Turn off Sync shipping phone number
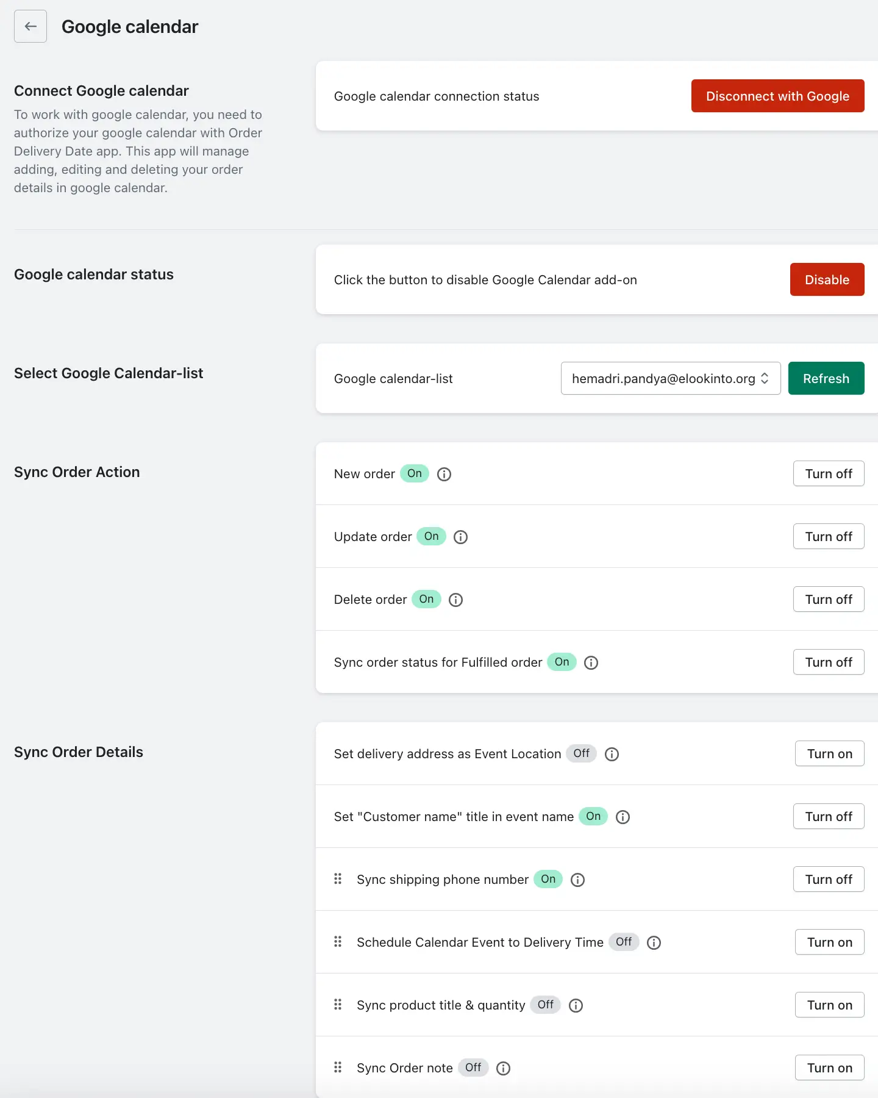878x1098 pixels. pyautogui.click(x=829, y=879)
